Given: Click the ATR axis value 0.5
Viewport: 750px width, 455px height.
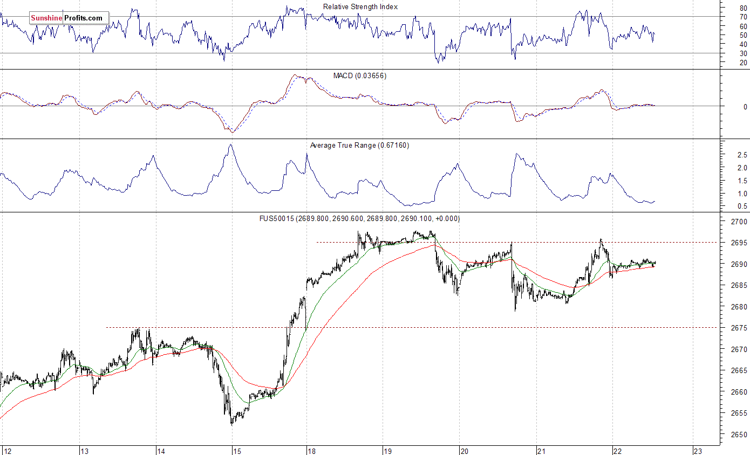Looking at the screenshot, I should pos(742,206).
